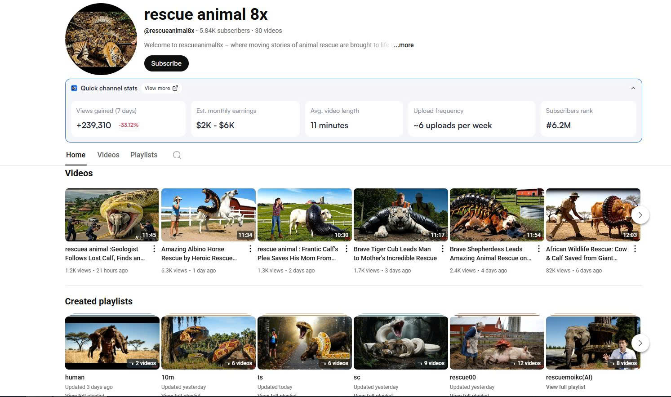Click View more stats link
The image size is (671, 397).
tap(161, 88)
